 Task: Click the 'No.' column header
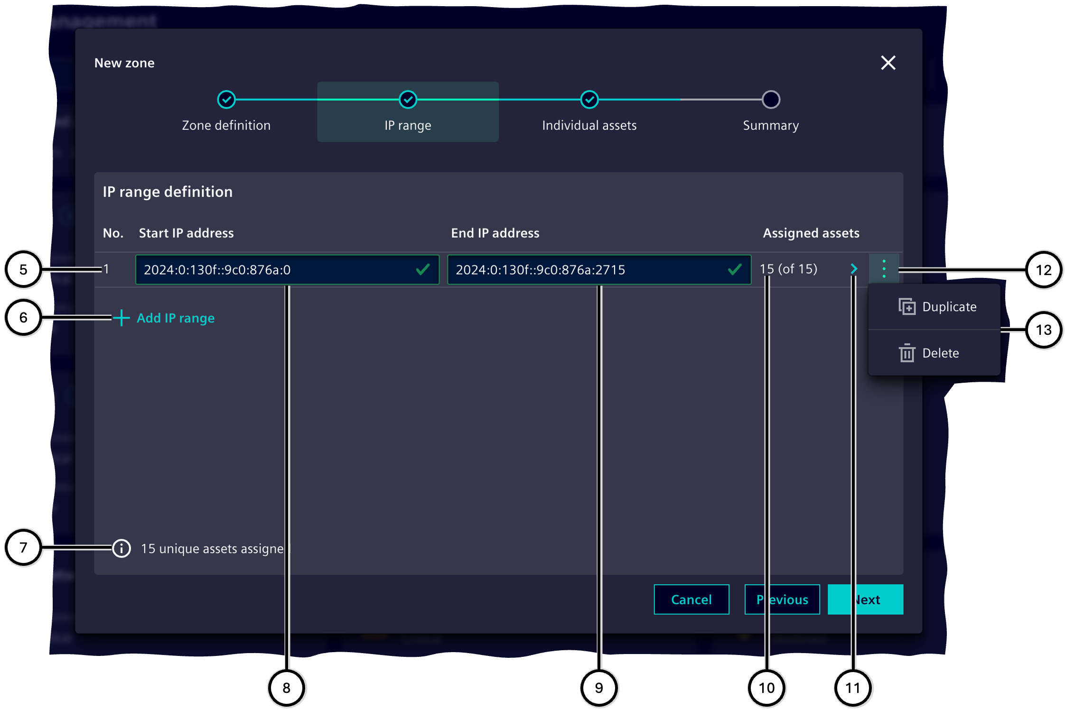pyautogui.click(x=113, y=233)
